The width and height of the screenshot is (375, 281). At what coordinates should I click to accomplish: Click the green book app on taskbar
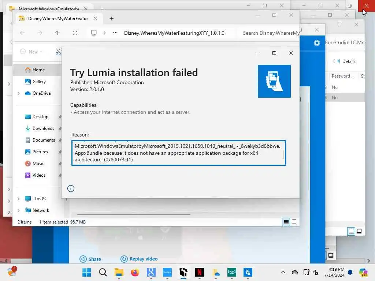[x=232, y=272]
